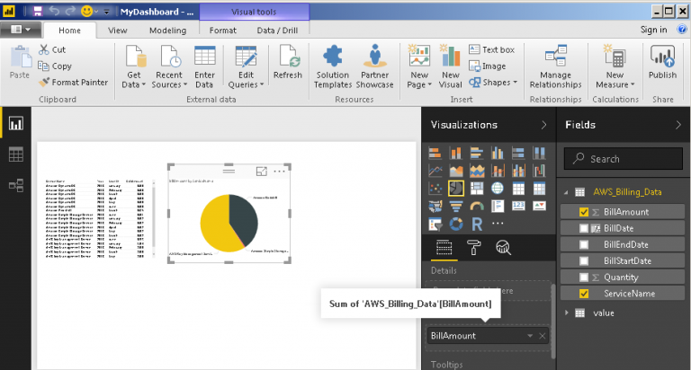
Task: Switch to Data view in left sidebar
Action: [x=15, y=154]
